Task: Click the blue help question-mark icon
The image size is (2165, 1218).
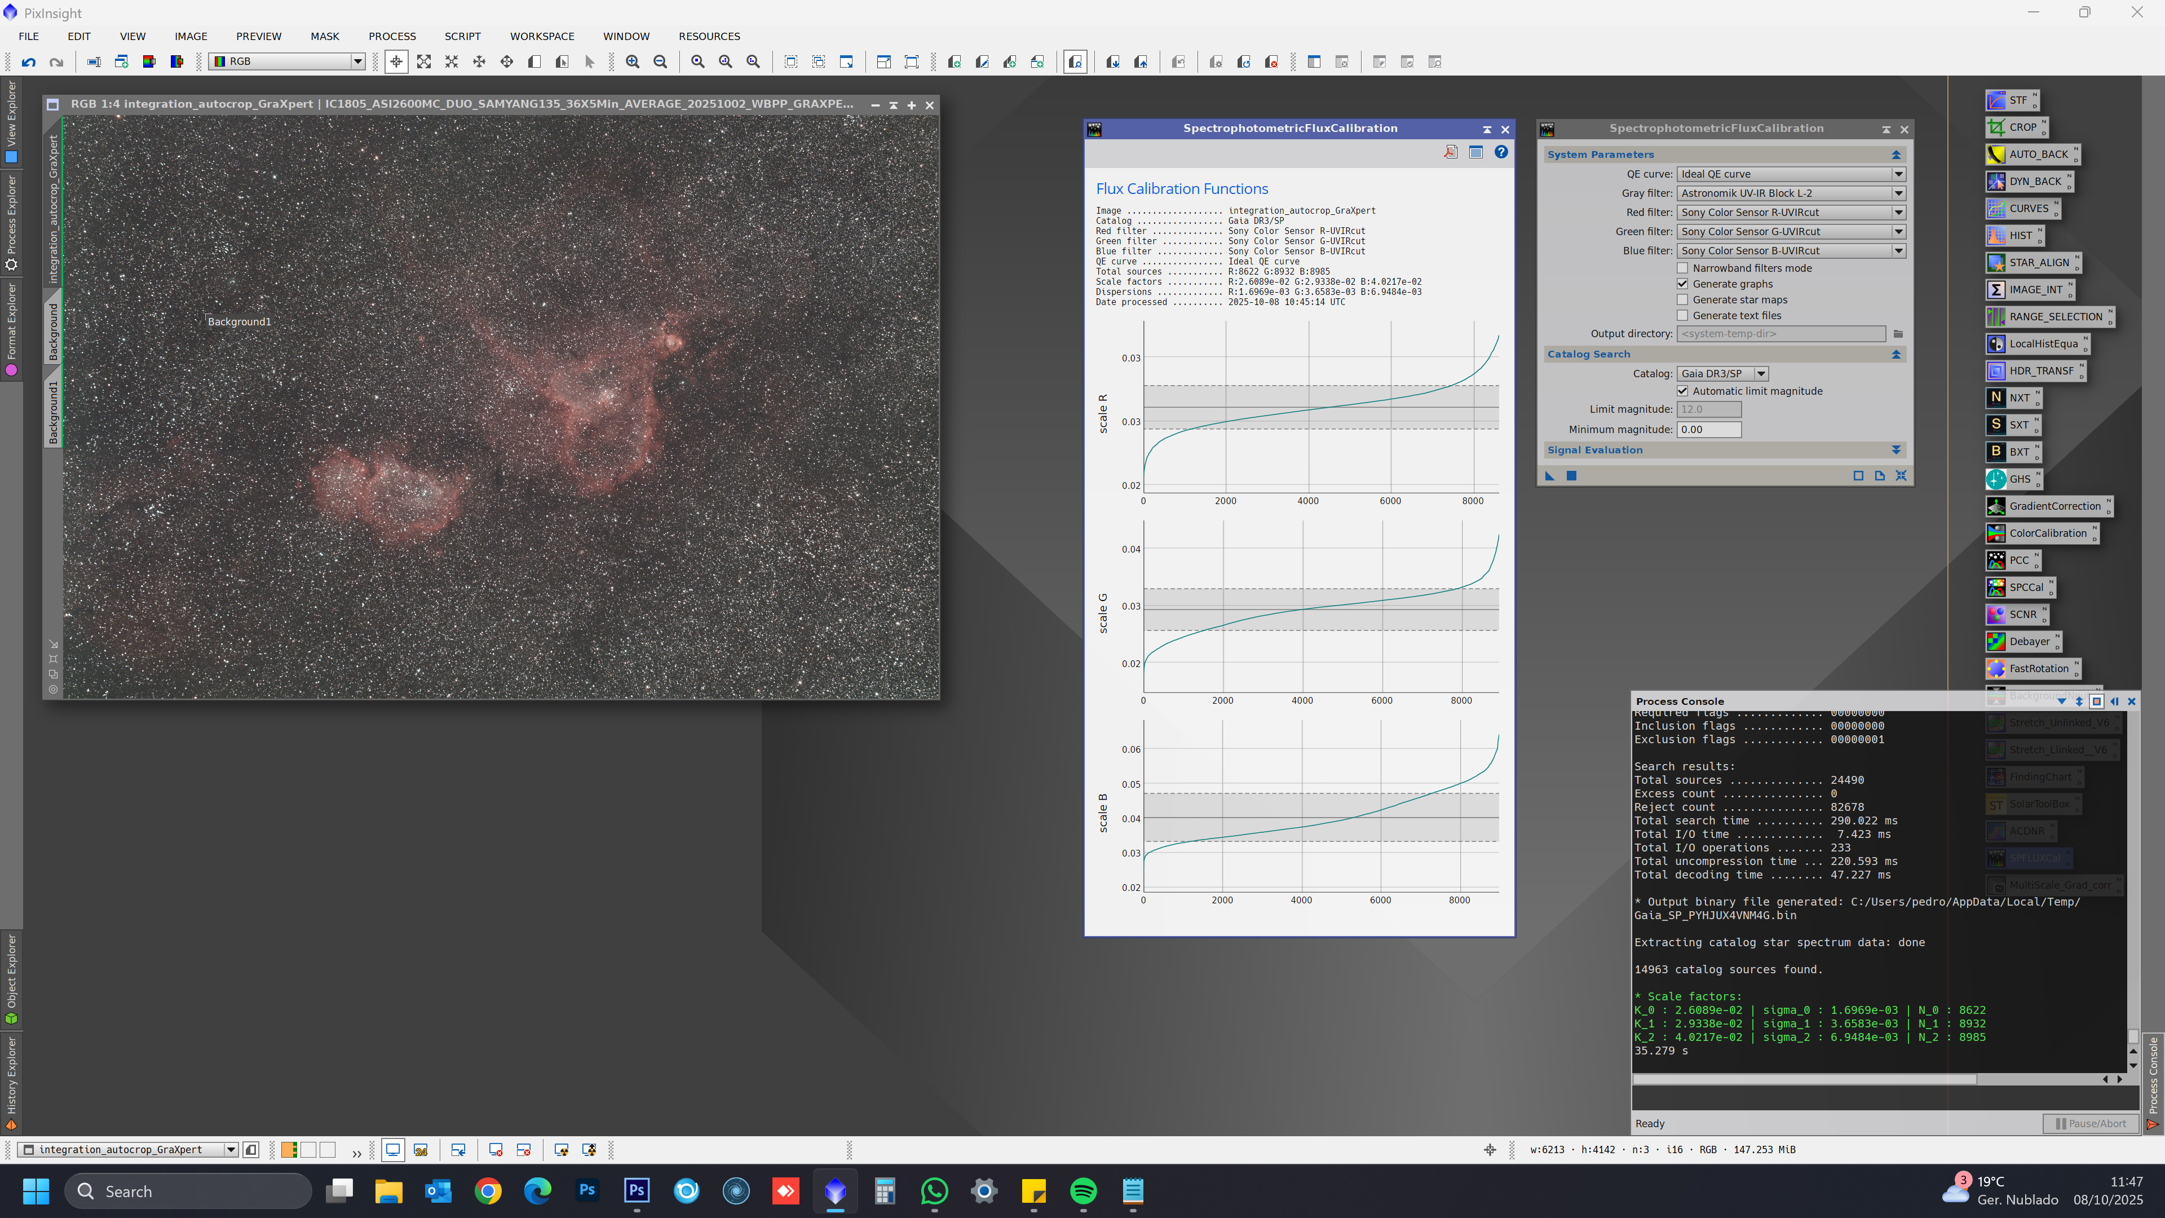Action: (1500, 152)
